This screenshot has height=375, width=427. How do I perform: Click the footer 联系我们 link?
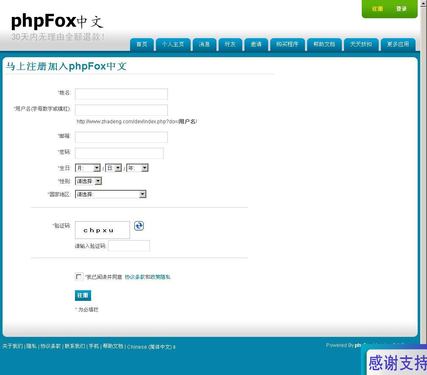click(75, 346)
